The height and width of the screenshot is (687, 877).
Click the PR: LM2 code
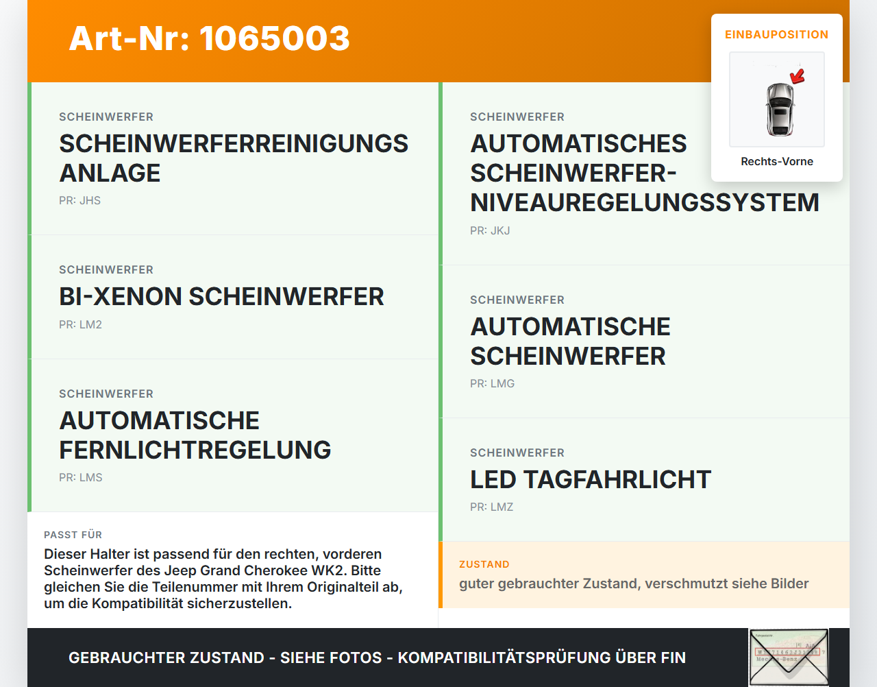tap(80, 324)
